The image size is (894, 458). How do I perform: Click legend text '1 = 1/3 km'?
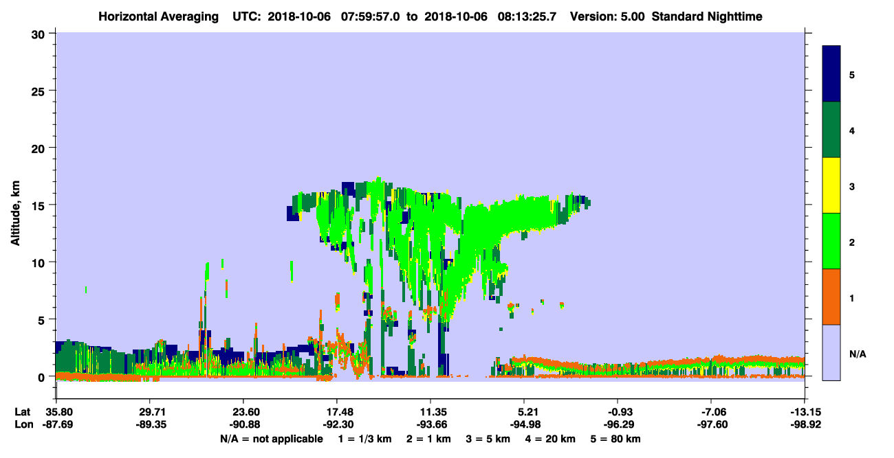coord(365,439)
